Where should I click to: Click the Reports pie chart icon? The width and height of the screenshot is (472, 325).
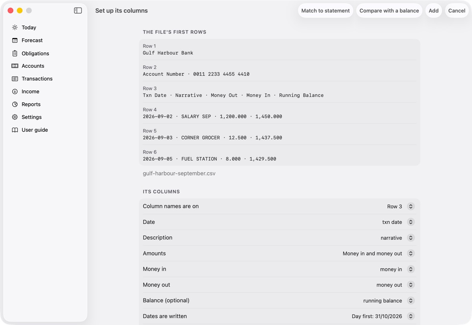[15, 104]
